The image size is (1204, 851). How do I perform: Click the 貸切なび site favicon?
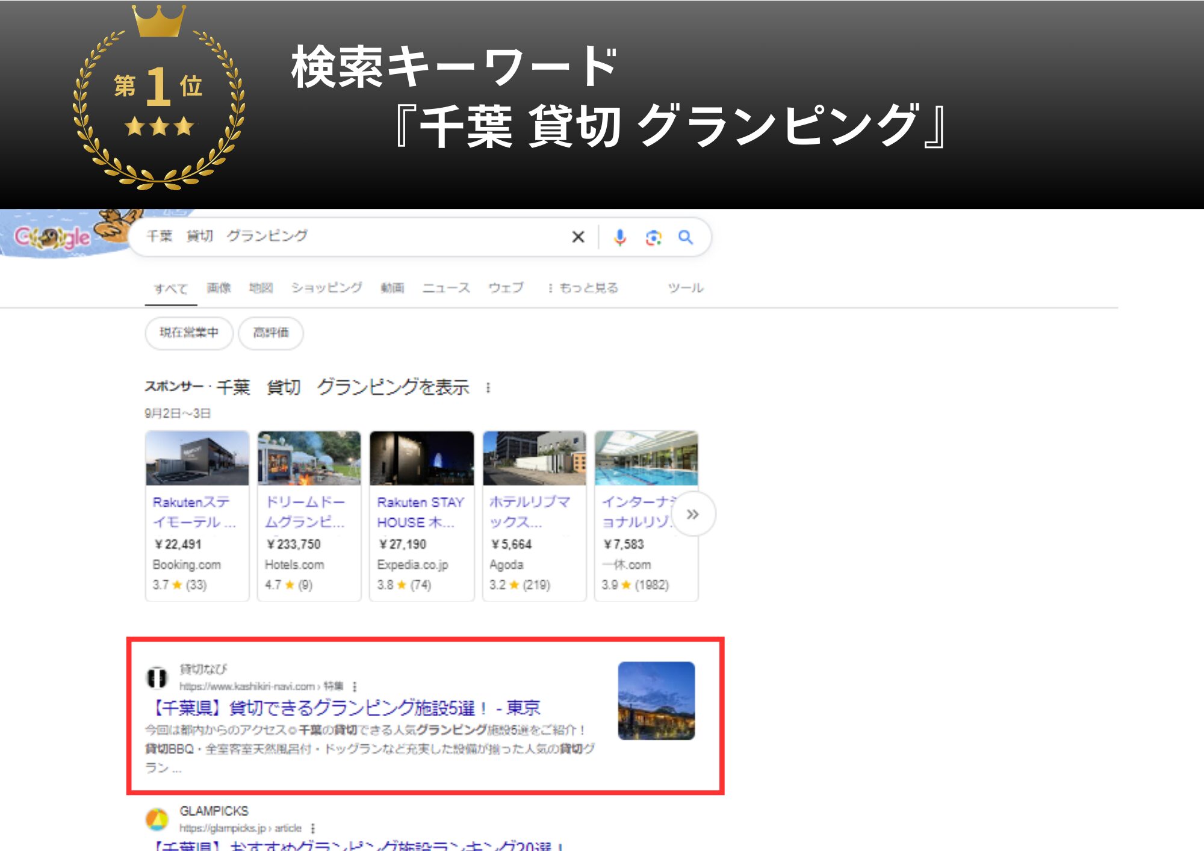point(157,678)
